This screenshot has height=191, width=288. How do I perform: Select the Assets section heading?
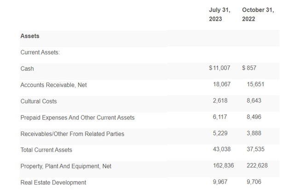click(x=30, y=36)
